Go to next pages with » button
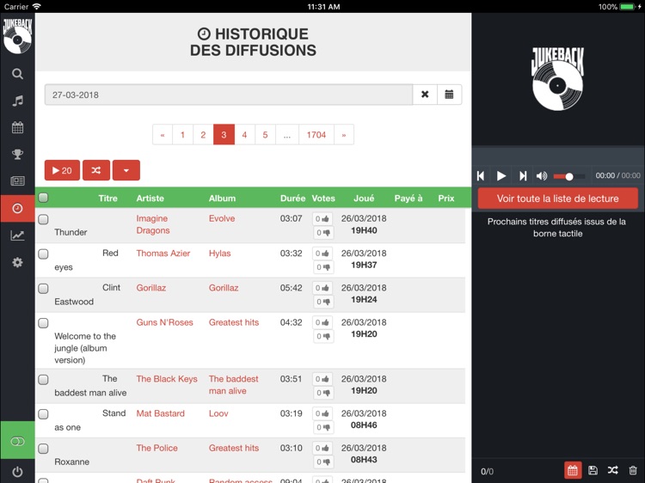The image size is (645, 483). click(344, 134)
